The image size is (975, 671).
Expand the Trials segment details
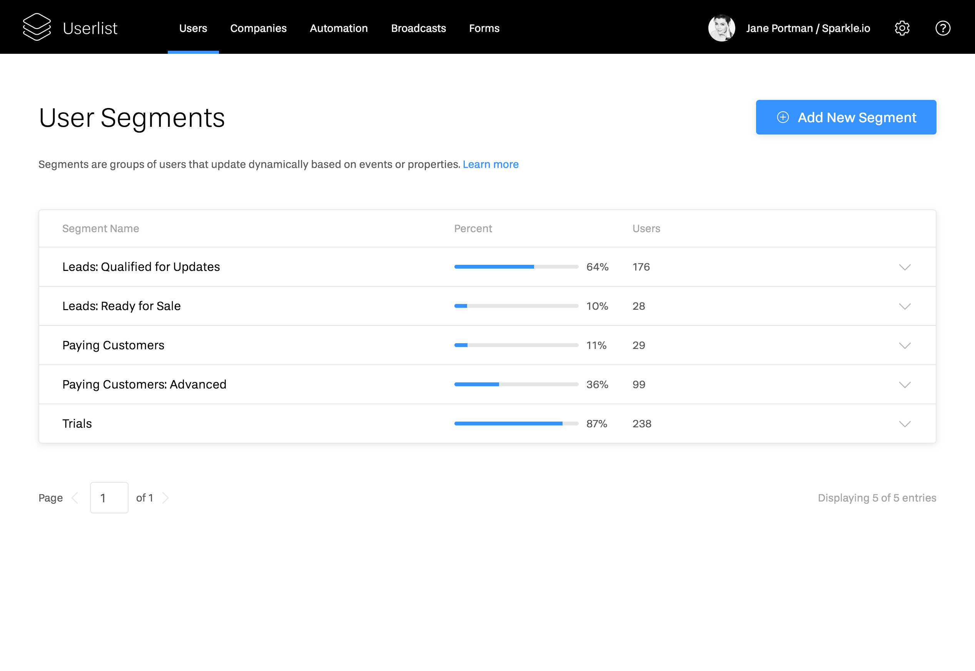click(x=905, y=424)
